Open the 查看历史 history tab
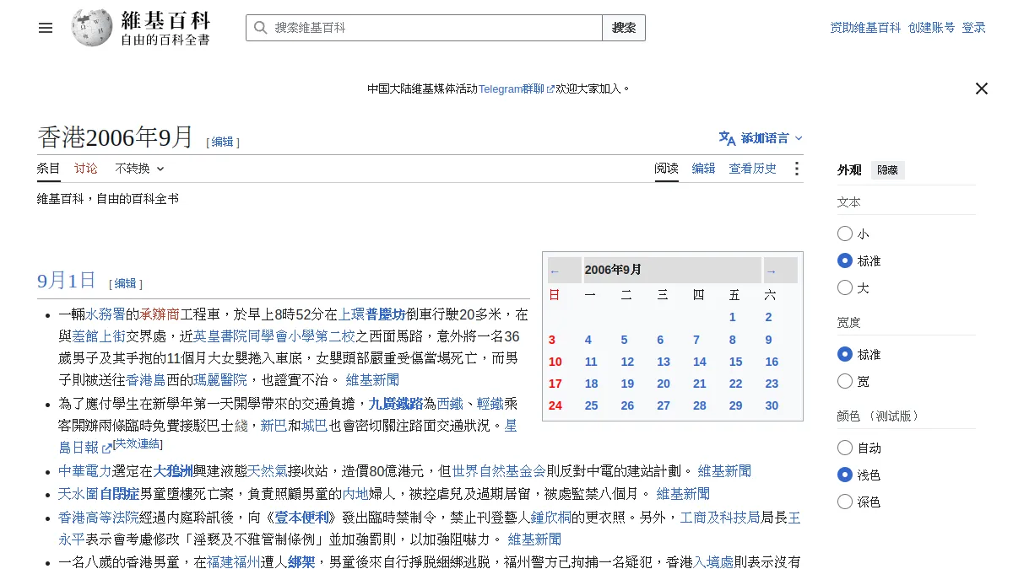Image resolution: width=1013 pixels, height=569 pixels. coord(752,169)
